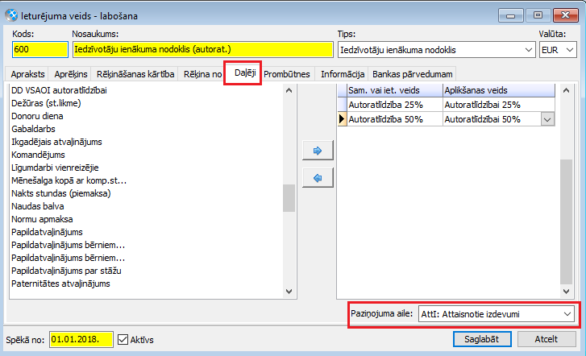Screen dimensions: 586x356
Task: Switch to the Aprēķins tab
Action: pyautogui.click(x=71, y=74)
